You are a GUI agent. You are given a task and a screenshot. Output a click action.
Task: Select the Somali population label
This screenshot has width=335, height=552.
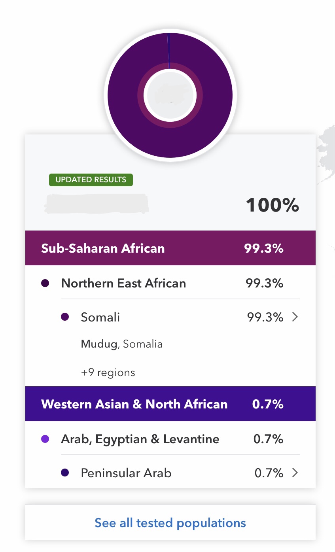[x=100, y=317]
